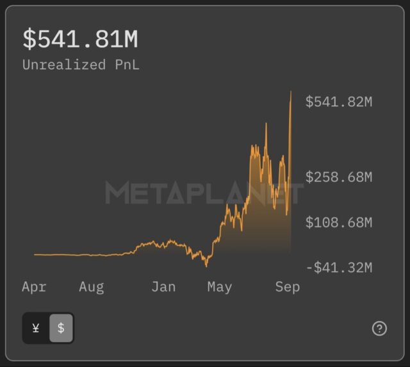Select the dollar currency option
410x367 pixels.
point(61,329)
